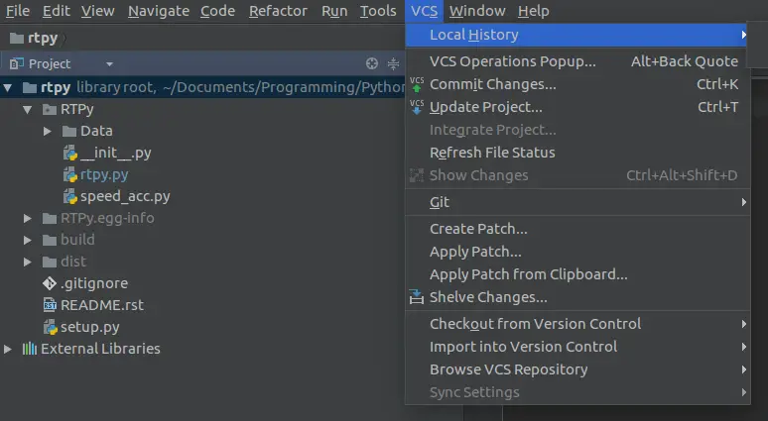Select rtpy.py file name in tree
768x421 pixels.
(104, 174)
